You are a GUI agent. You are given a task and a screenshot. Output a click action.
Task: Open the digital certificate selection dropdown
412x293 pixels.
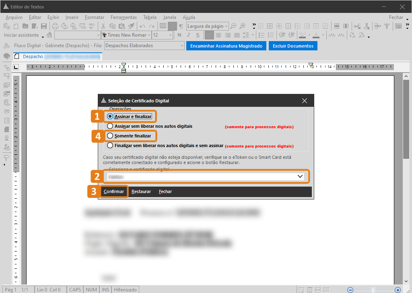(300, 177)
